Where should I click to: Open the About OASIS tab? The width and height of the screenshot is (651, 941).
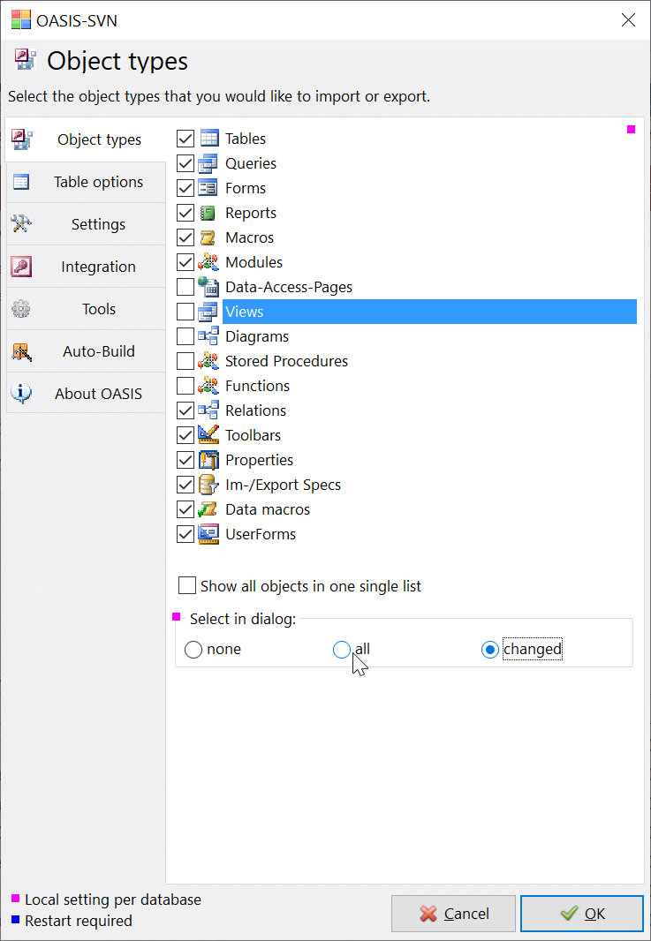(x=86, y=394)
